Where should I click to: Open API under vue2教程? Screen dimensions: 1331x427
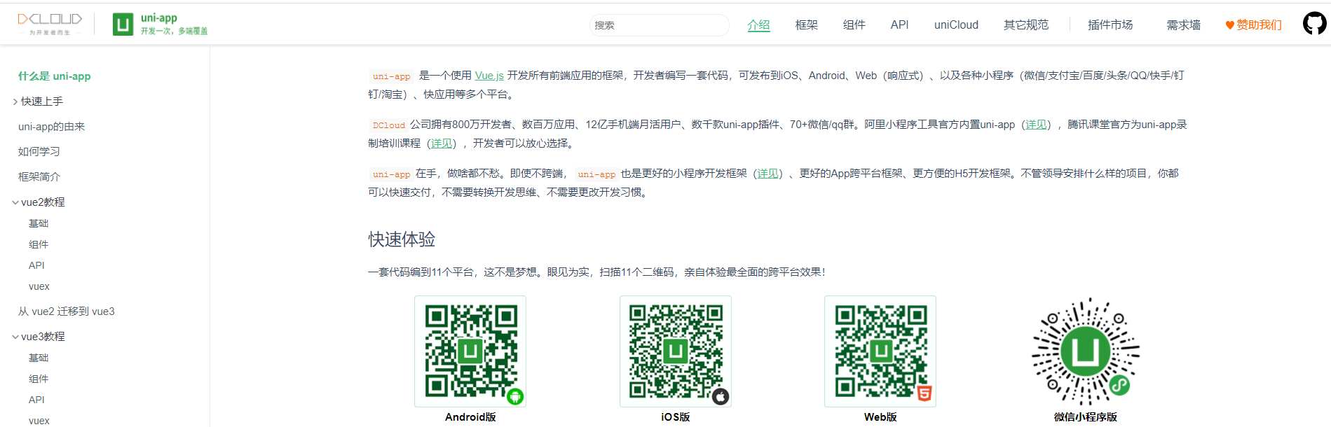pos(36,265)
